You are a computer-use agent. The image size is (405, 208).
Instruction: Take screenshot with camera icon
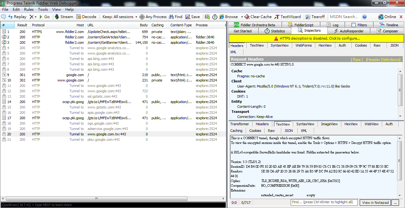click(x=207, y=17)
